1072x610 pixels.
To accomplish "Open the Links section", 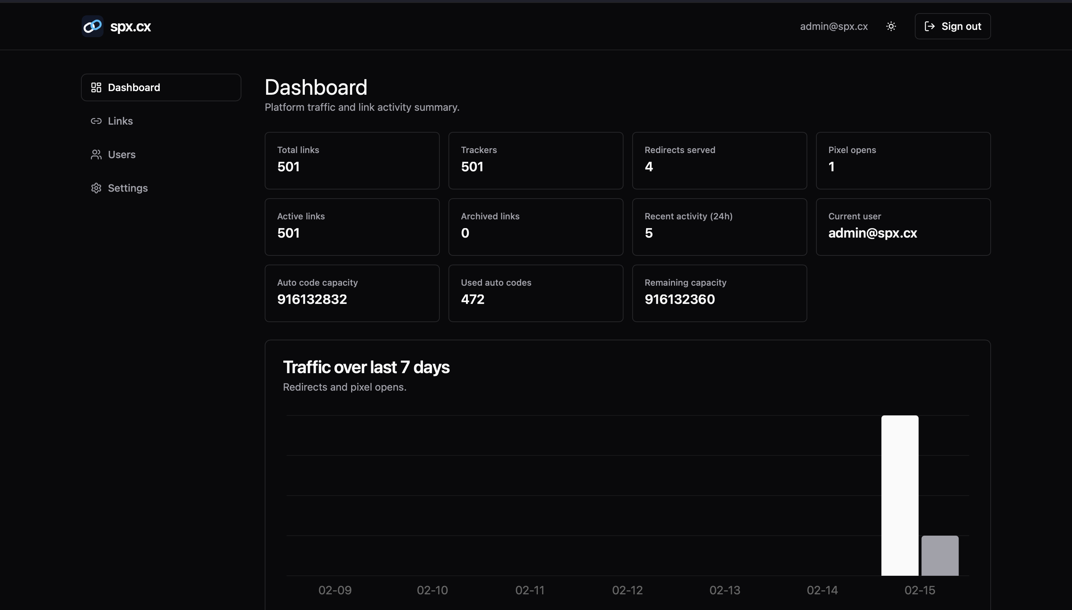I will point(120,121).
